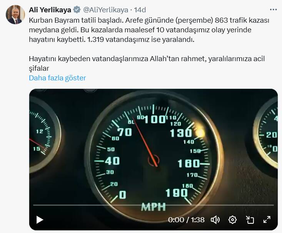282x233 pixels.
Task: Click the small left gauge showing 12 and 15
Action: coord(45,135)
